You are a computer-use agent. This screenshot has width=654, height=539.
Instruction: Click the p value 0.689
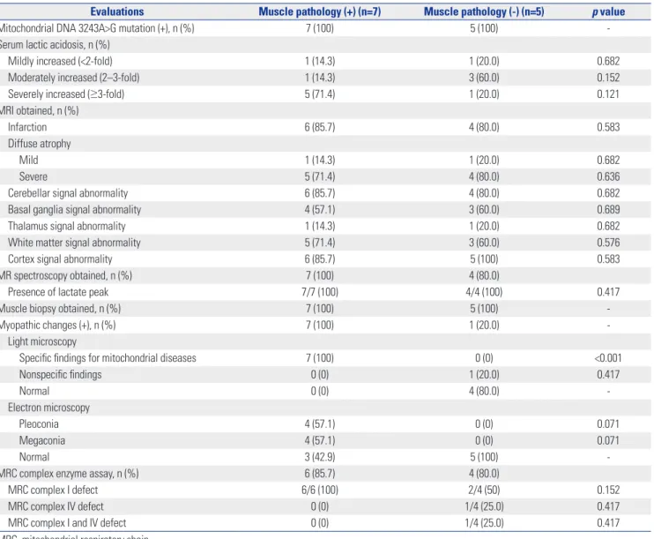[608, 210]
